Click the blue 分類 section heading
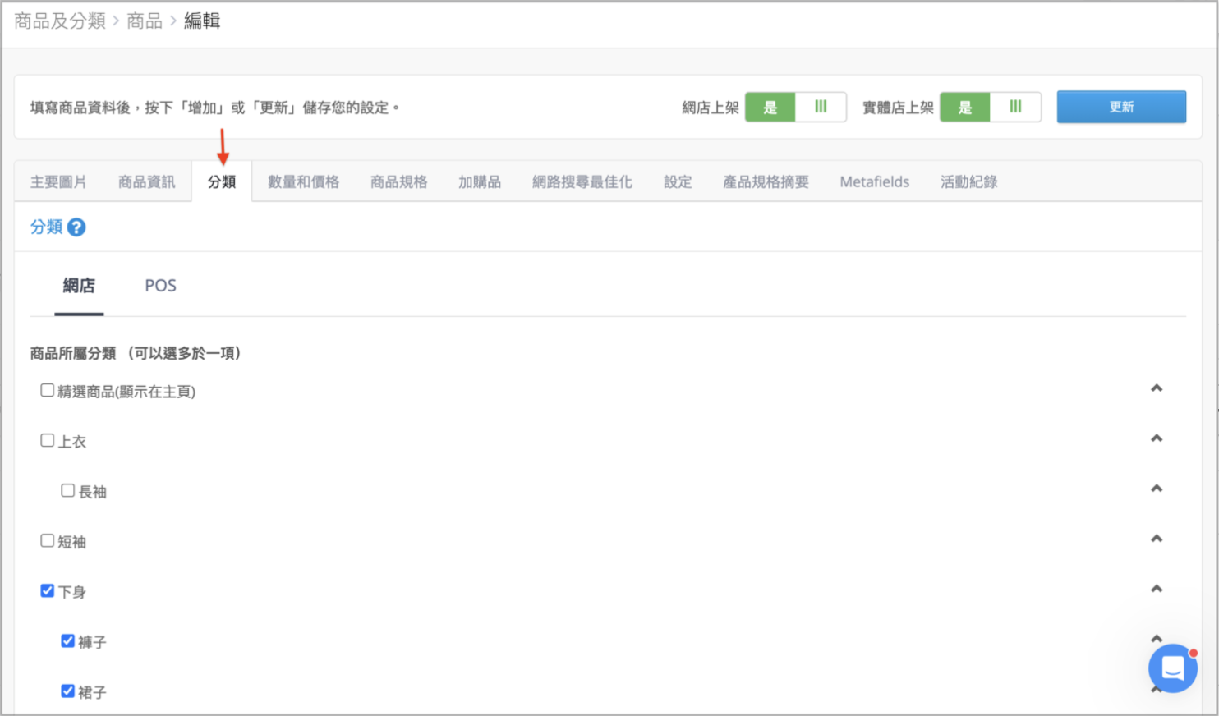Viewport: 1219px width, 716px height. click(46, 227)
